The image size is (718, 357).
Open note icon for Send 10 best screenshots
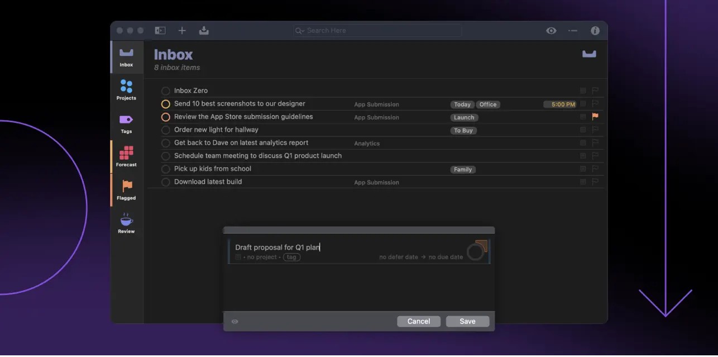click(x=583, y=103)
